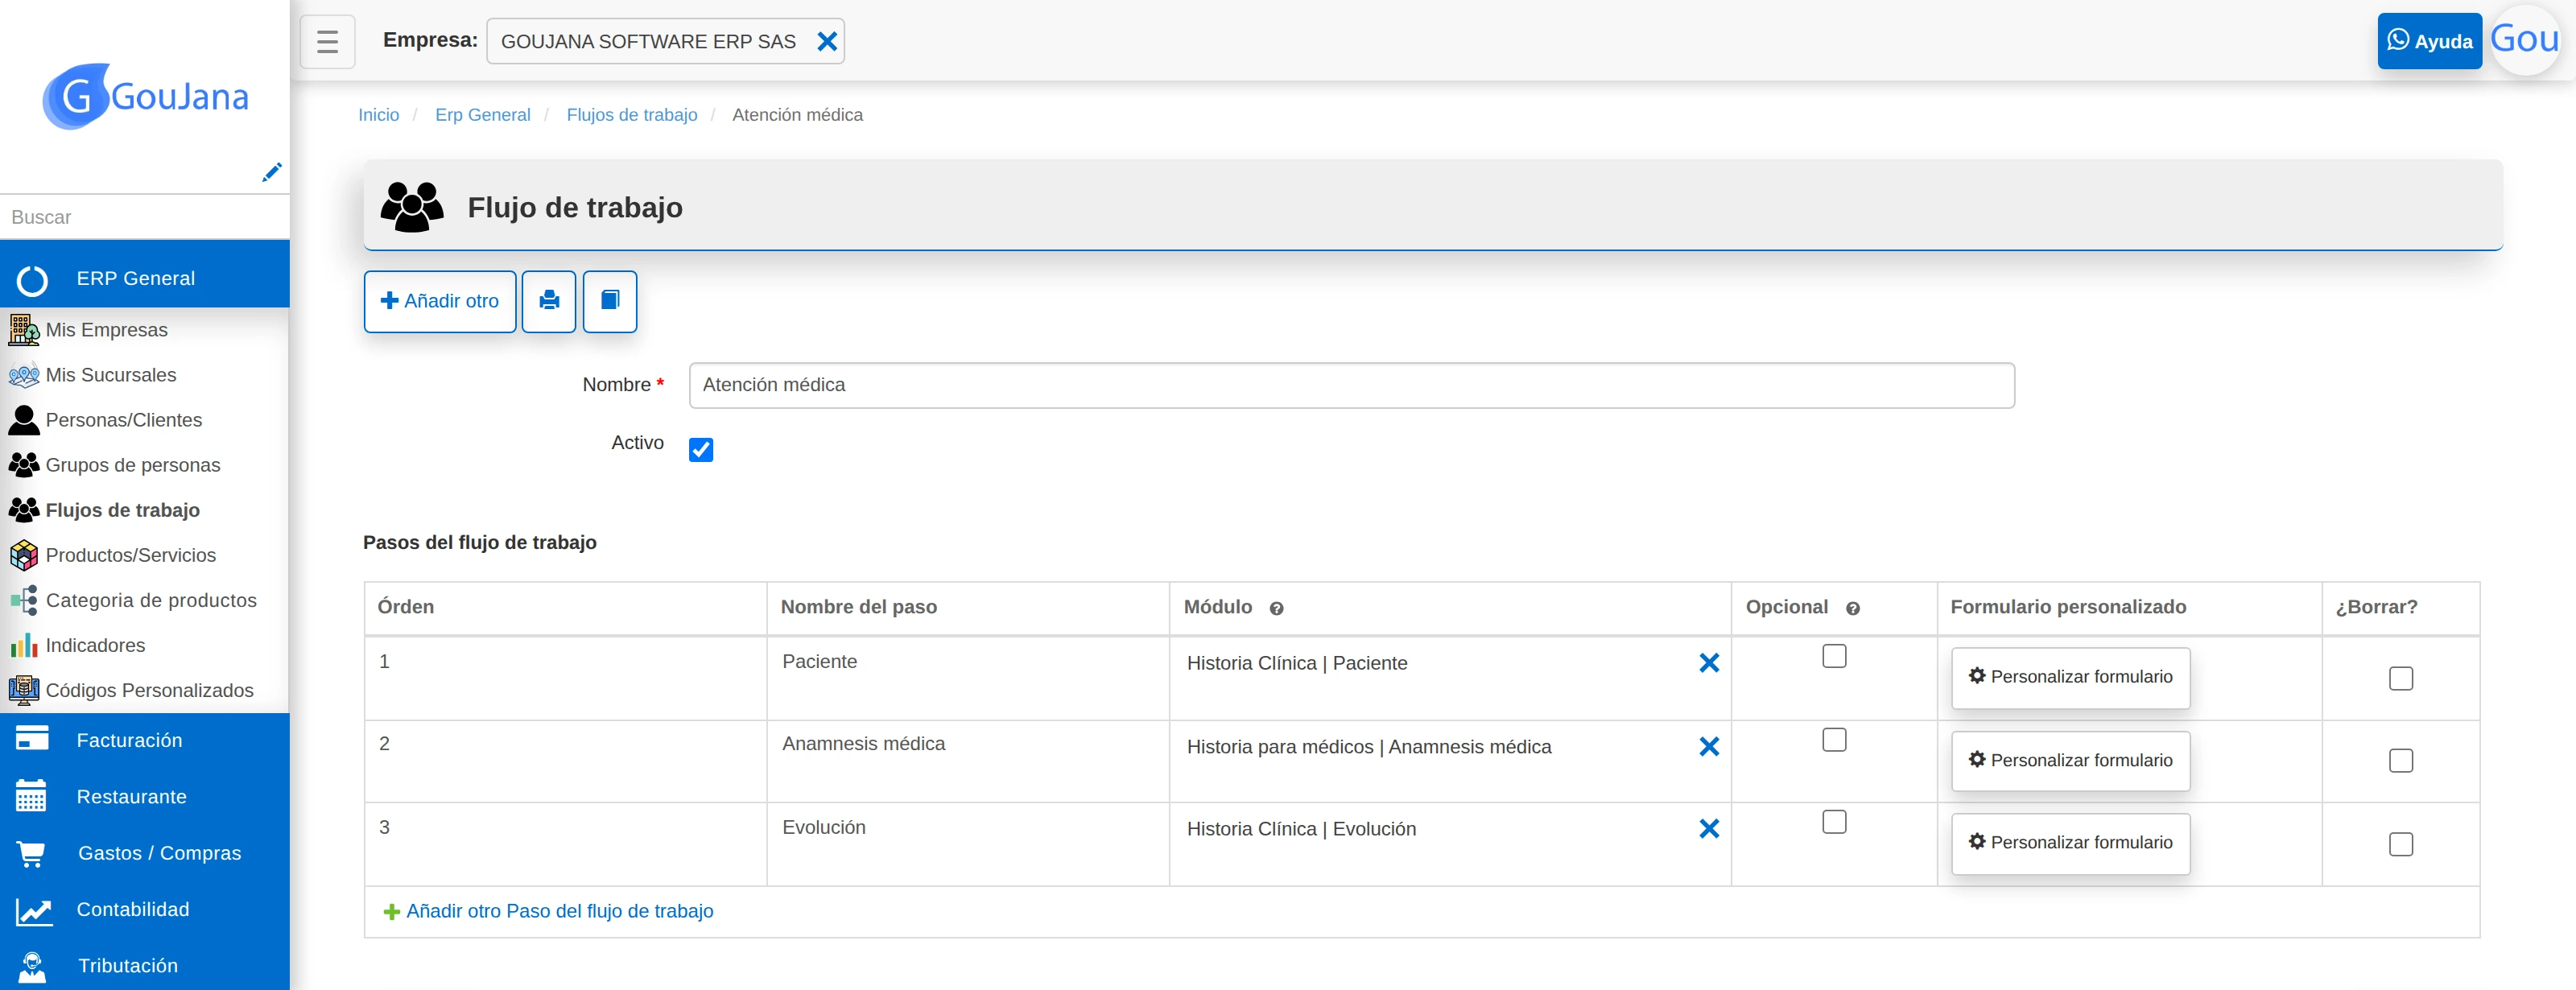Open Mis Empresas from the sidebar
The height and width of the screenshot is (990, 2576).
(x=106, y=330)
